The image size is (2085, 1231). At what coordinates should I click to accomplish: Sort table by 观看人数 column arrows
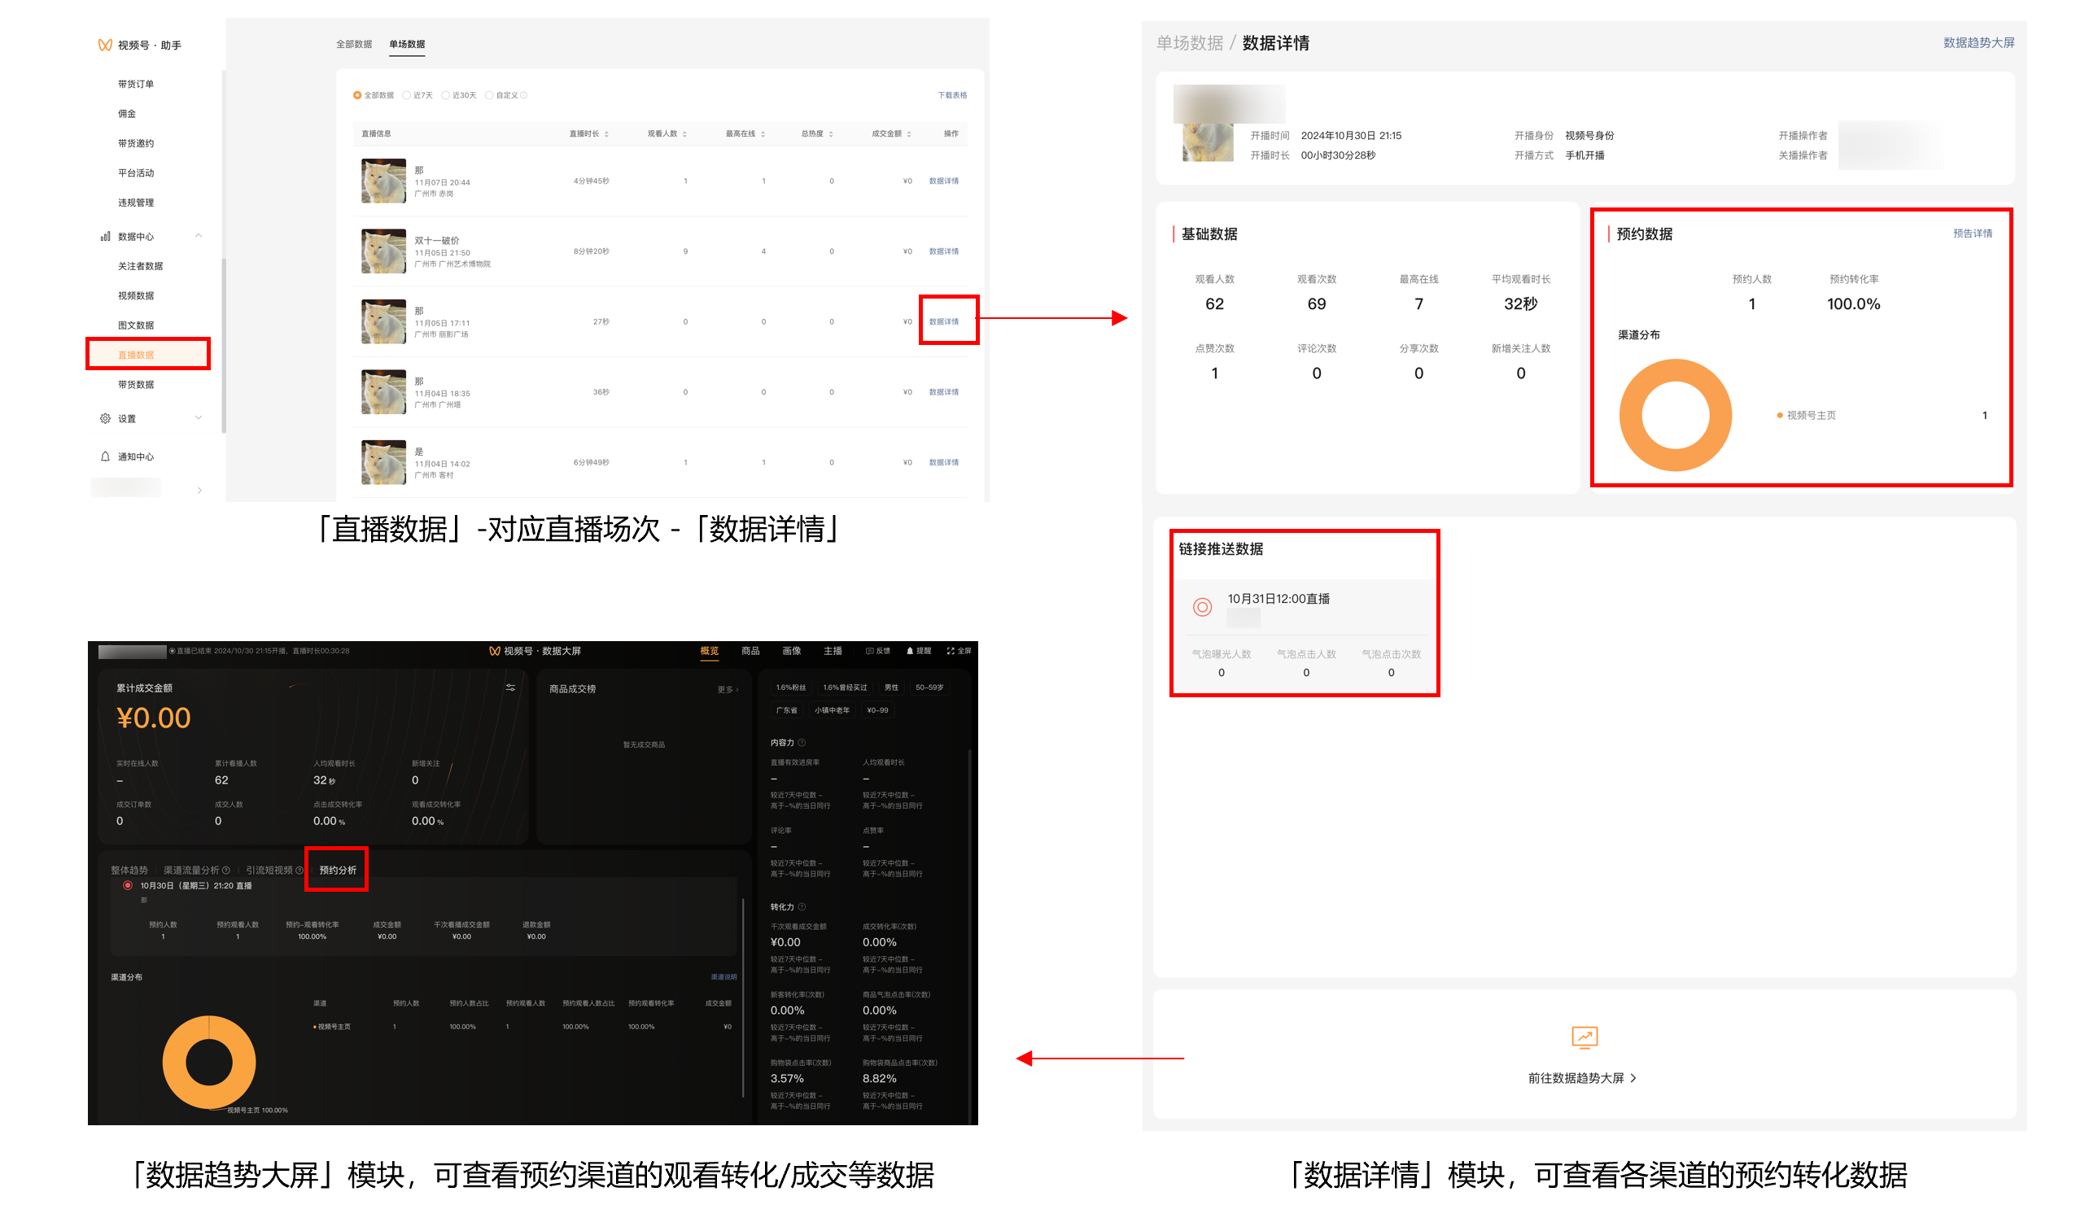(684, 134)
